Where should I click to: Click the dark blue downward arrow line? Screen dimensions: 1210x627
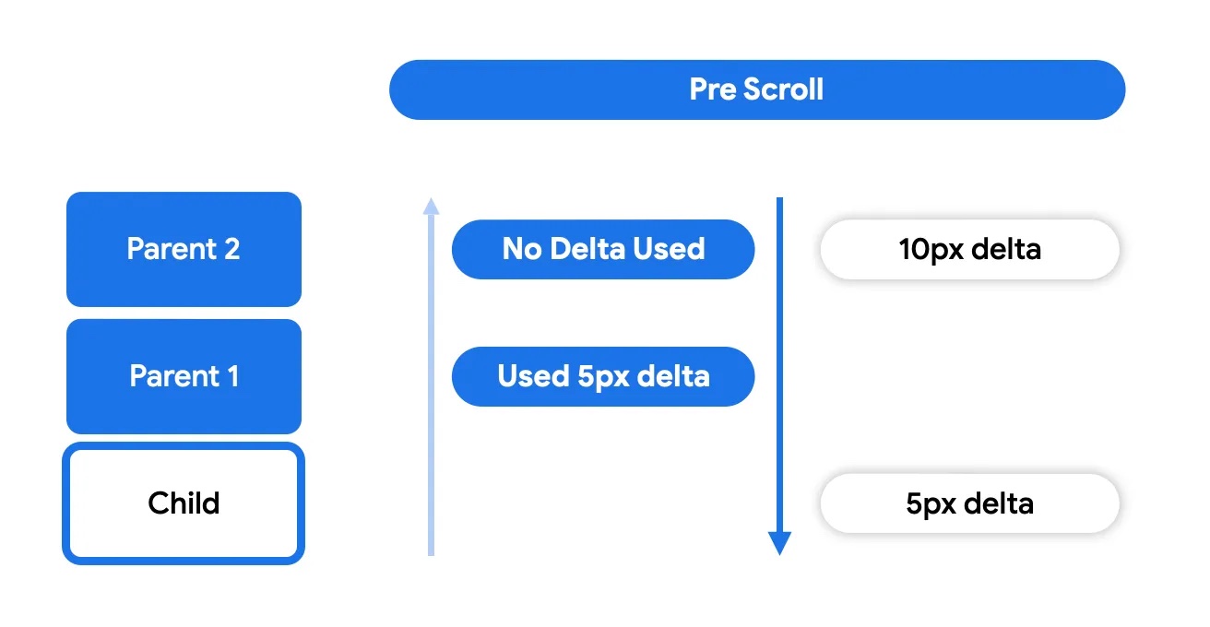[779, 369]
